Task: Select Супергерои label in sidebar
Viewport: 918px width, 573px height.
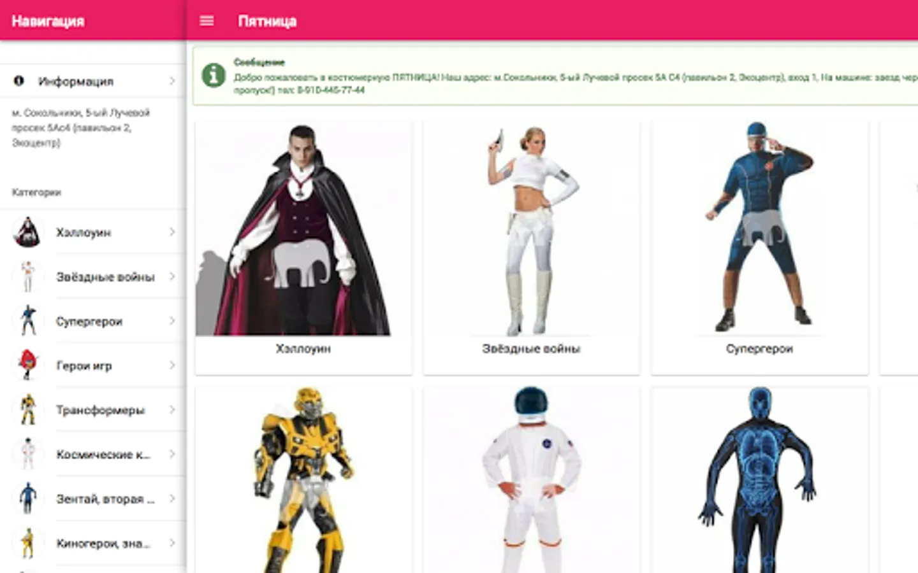Action: 89,322
